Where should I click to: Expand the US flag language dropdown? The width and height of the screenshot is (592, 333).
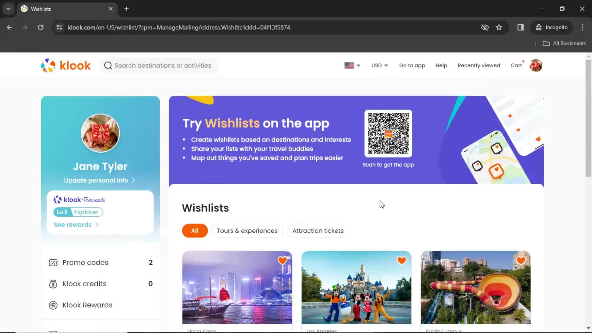352,65
